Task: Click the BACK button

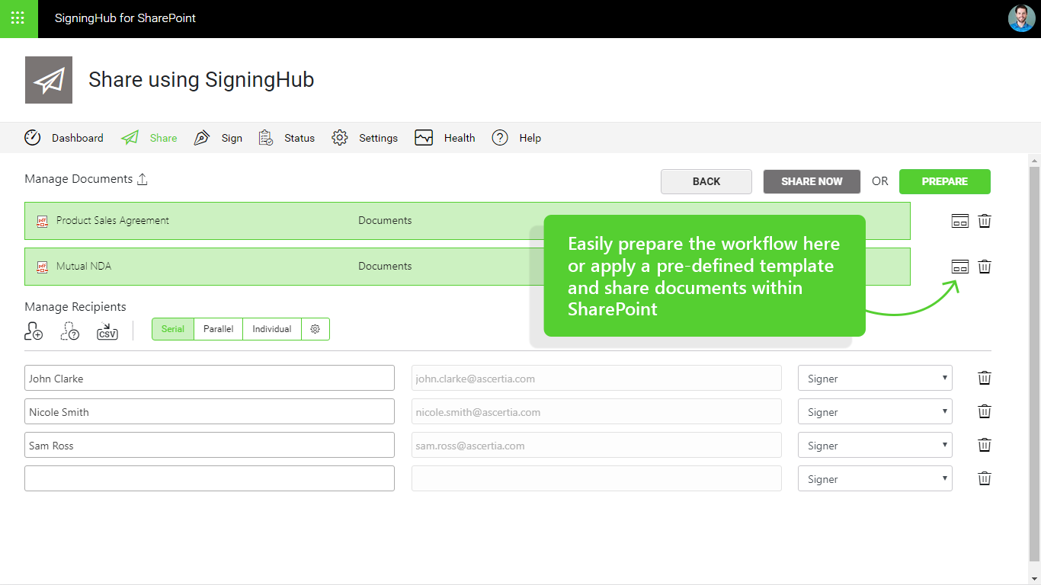Action: (706, 181)
